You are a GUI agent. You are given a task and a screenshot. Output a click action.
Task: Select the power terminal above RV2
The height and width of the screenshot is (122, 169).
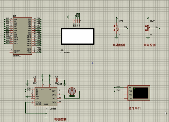tap(148, 18)
